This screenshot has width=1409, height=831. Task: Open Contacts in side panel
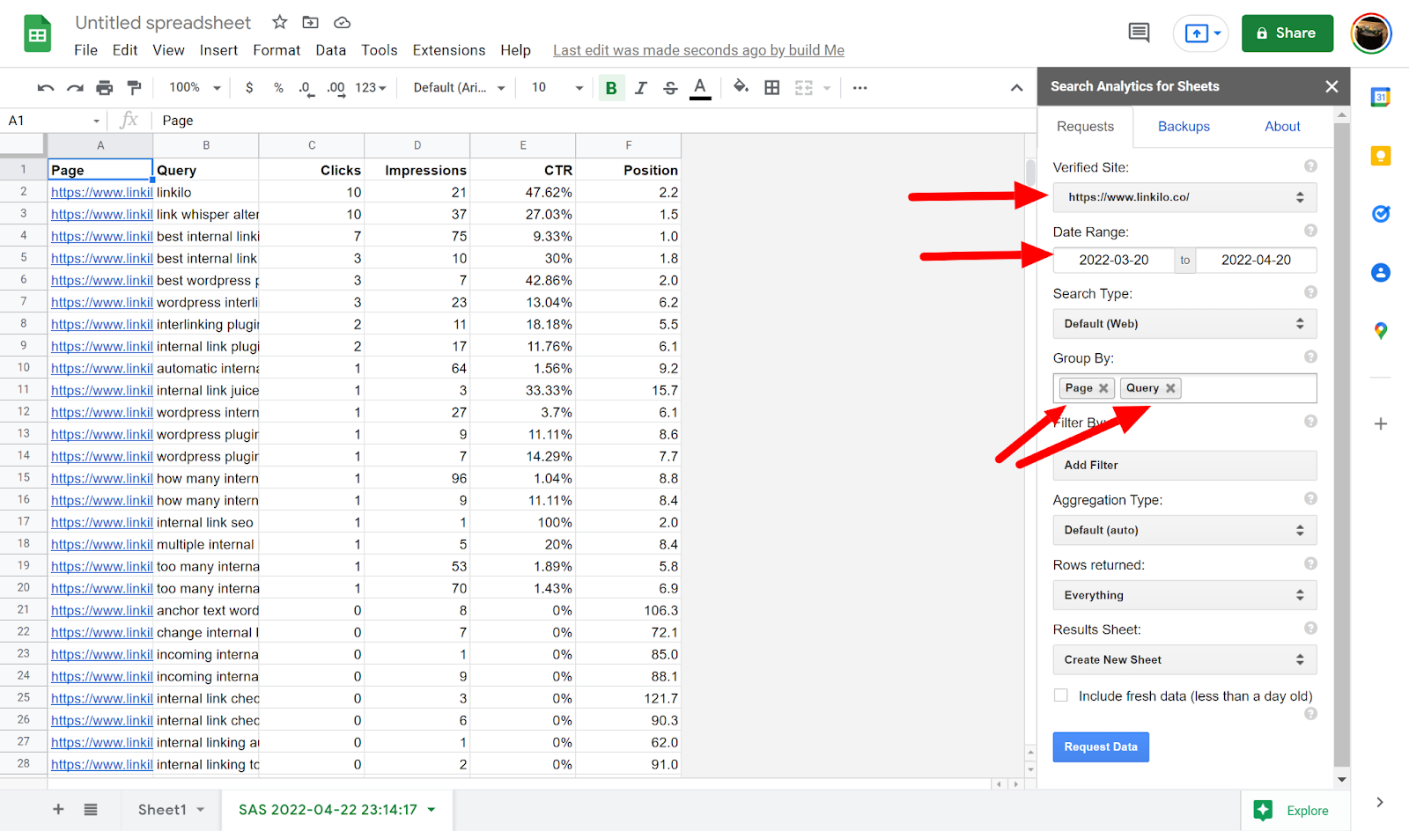pos(1381,273)
